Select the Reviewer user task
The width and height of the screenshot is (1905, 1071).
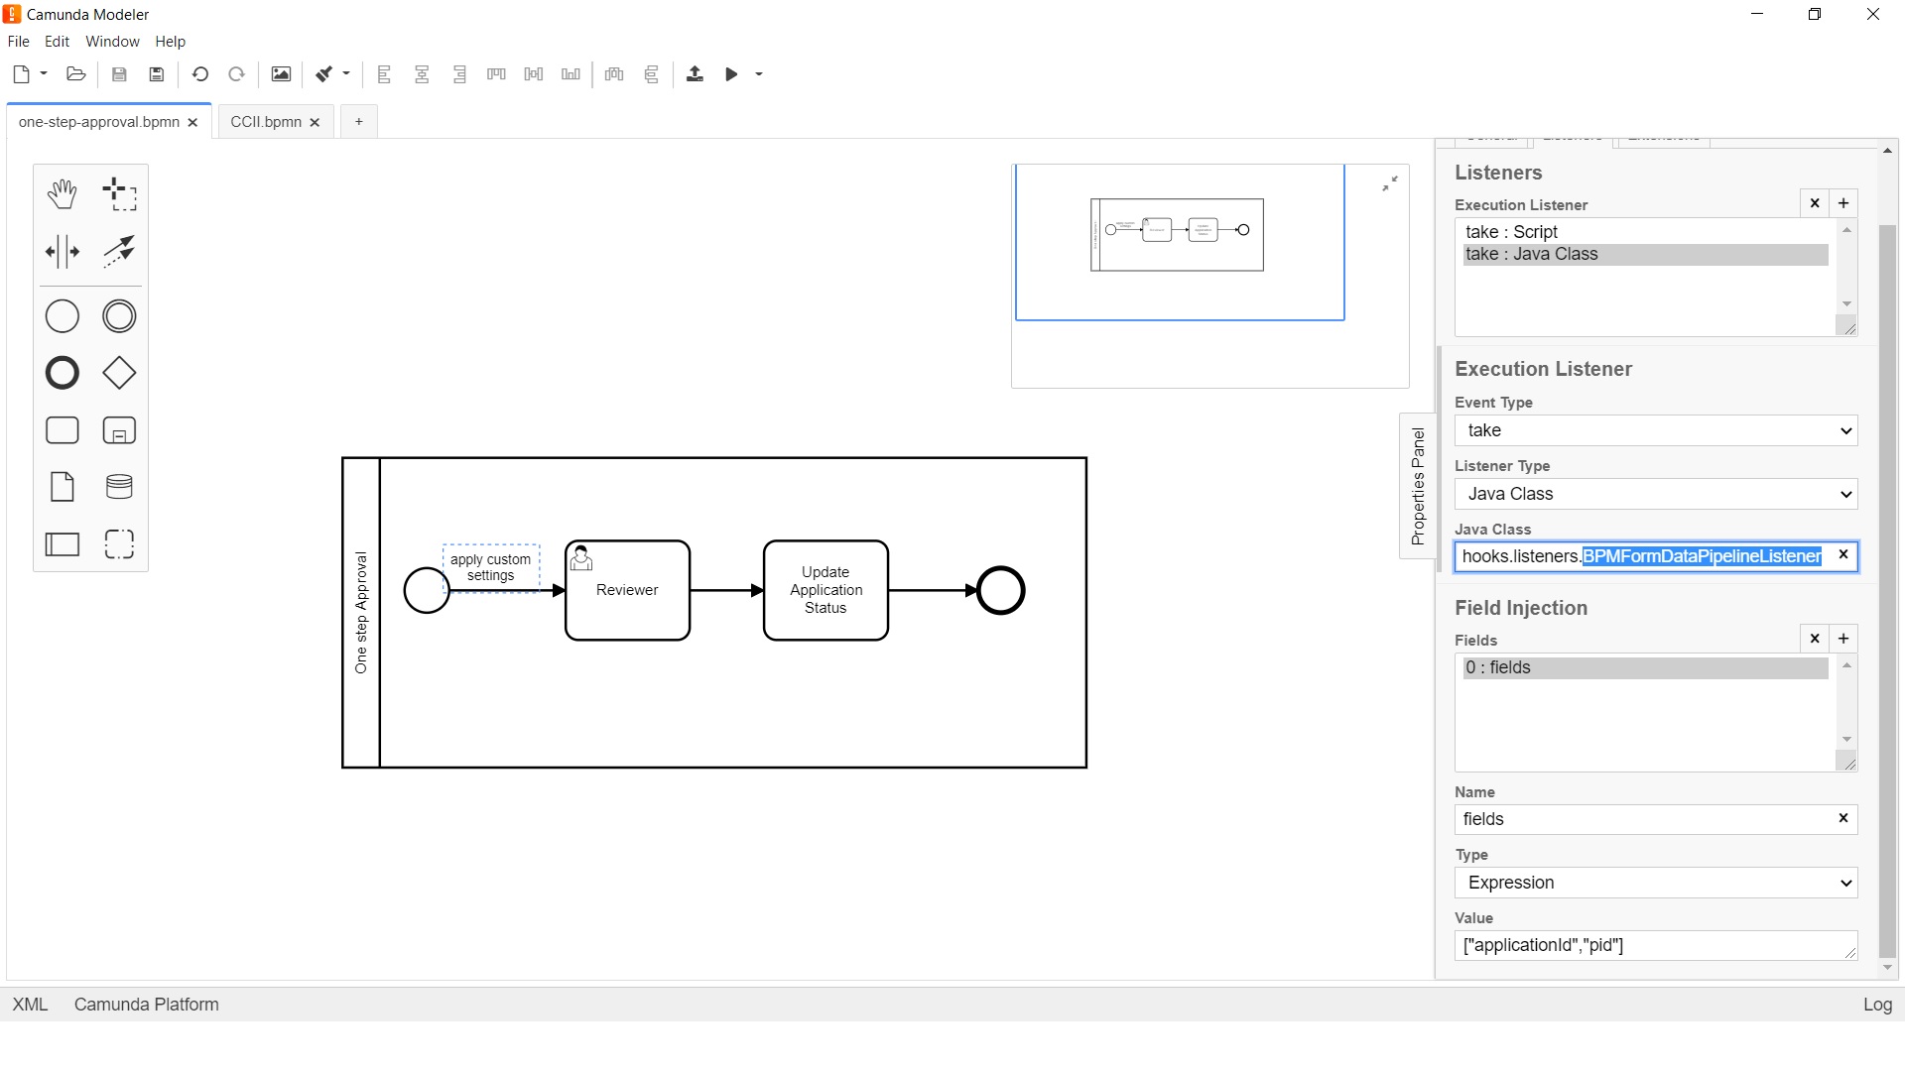[x=627, y=591]
